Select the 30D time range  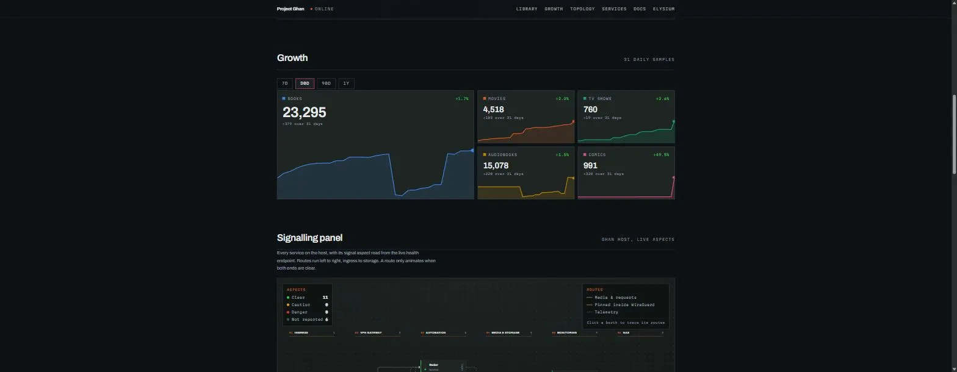point(305,84)
